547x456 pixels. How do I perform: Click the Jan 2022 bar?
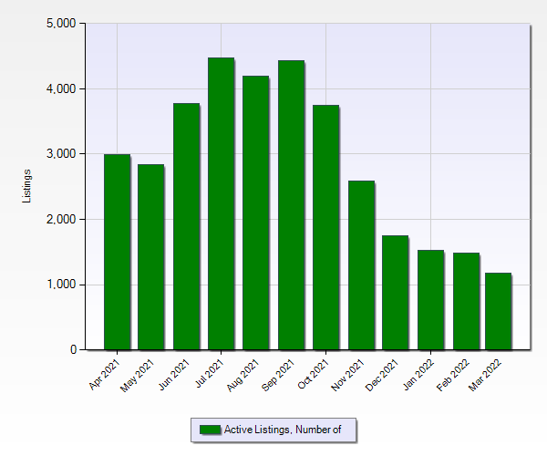point(429,300)
